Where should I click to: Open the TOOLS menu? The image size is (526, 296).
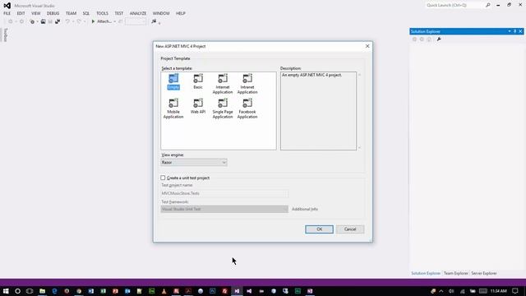click(102, 13)
